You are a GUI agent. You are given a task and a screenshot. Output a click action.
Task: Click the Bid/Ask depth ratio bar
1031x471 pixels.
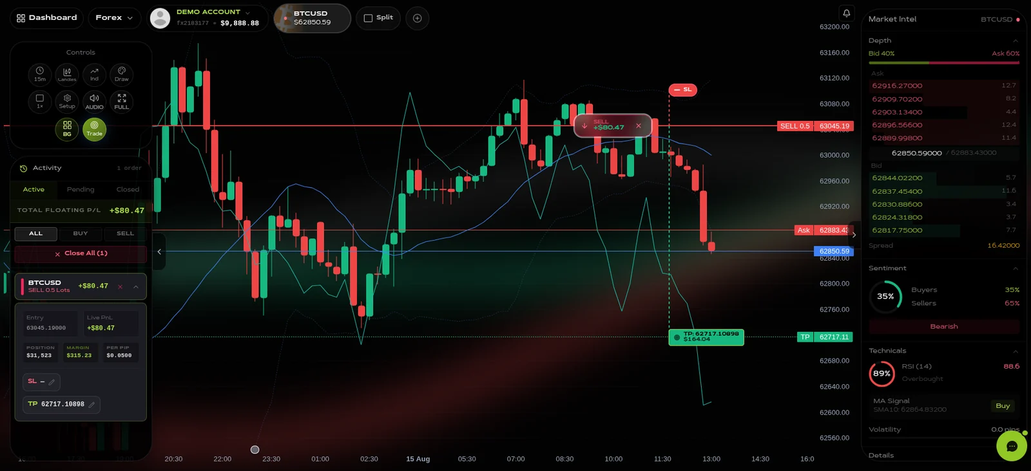click(x=944, y=63)
